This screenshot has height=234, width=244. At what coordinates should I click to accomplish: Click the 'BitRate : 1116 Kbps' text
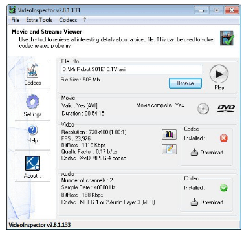coord(83,145)
